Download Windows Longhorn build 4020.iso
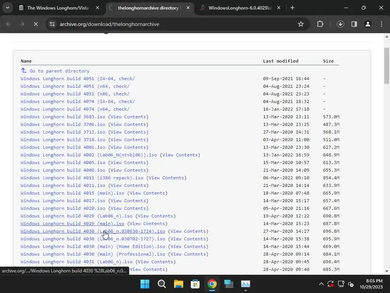The width and height of the screenshot is (390, 293). tap(63, 208)
